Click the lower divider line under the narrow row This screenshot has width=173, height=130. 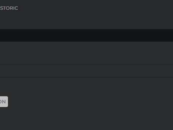pos(86,78)
